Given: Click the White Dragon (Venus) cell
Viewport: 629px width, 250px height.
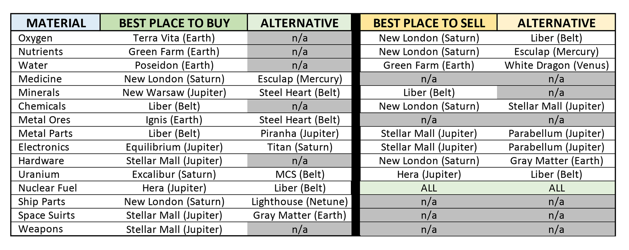Looking at the screenshot, I should pos(556,65).
